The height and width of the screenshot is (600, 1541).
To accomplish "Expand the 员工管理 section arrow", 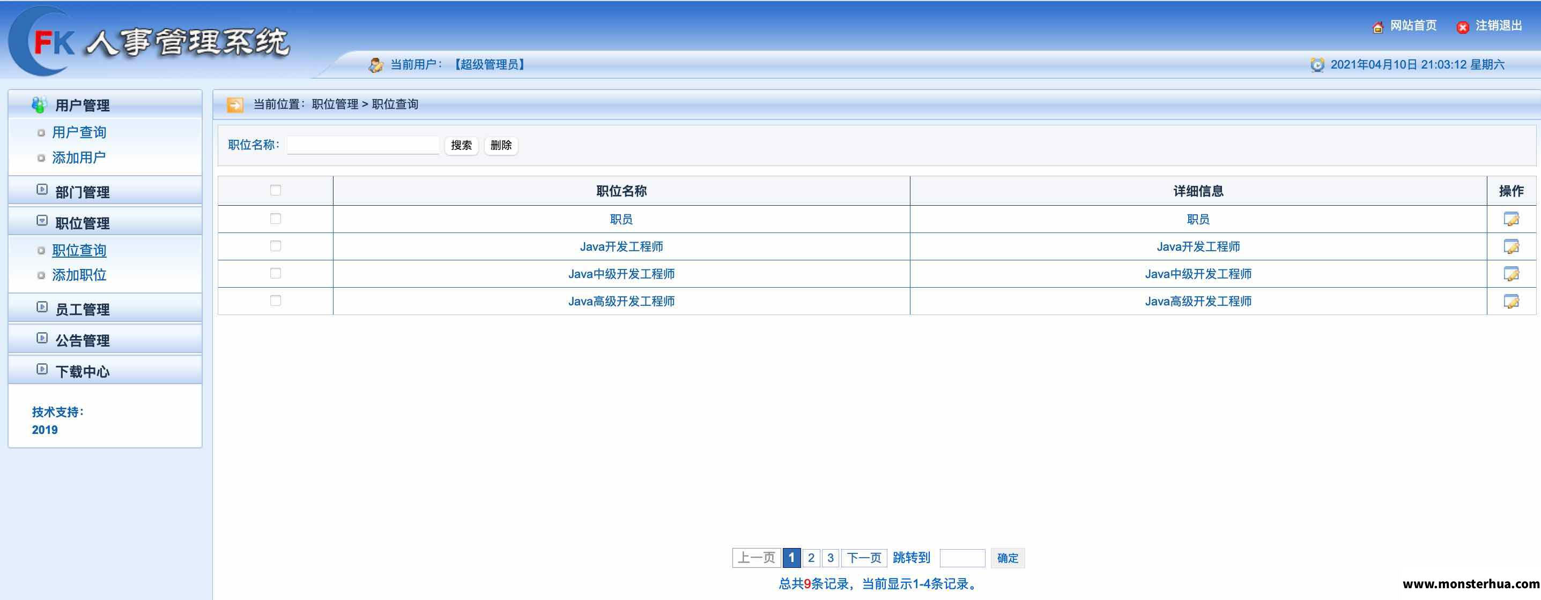I will (42, 306).
